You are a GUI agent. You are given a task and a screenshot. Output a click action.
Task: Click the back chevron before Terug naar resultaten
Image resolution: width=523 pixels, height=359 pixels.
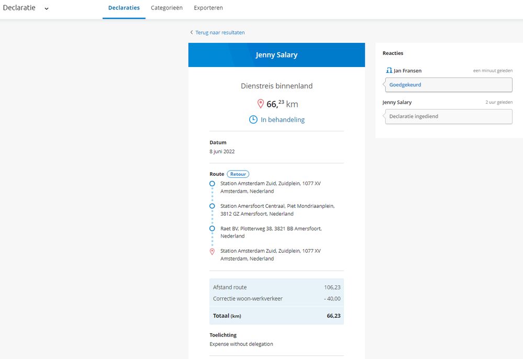click(x=192, y=32)
